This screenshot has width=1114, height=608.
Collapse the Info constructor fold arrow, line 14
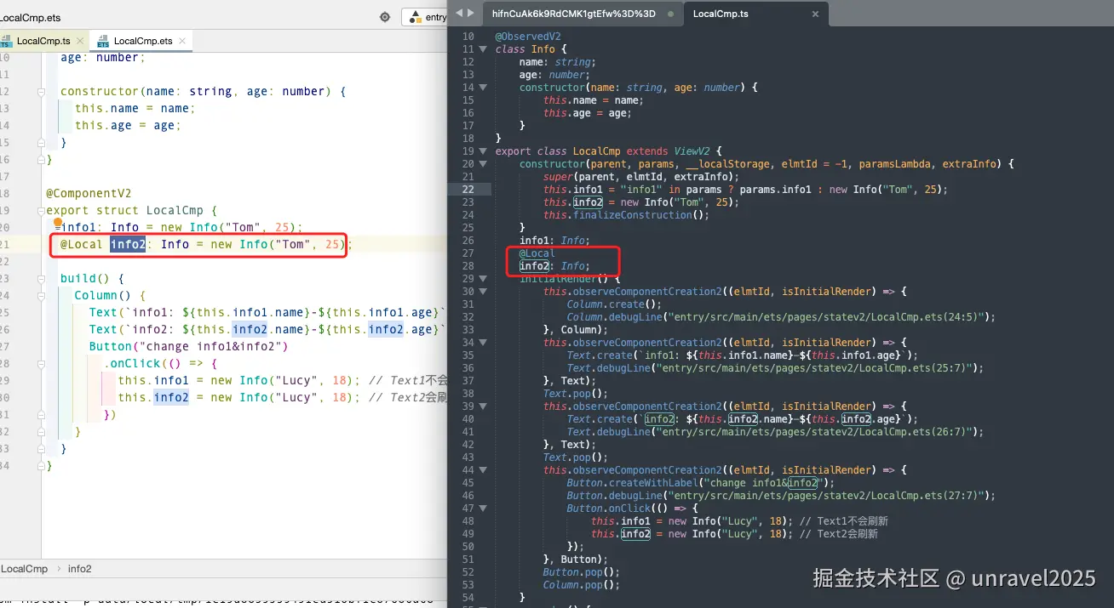[x=483, y=88]
